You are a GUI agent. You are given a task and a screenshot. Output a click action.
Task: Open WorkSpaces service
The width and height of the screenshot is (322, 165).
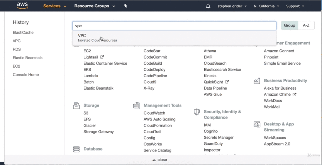coord(275,138)
